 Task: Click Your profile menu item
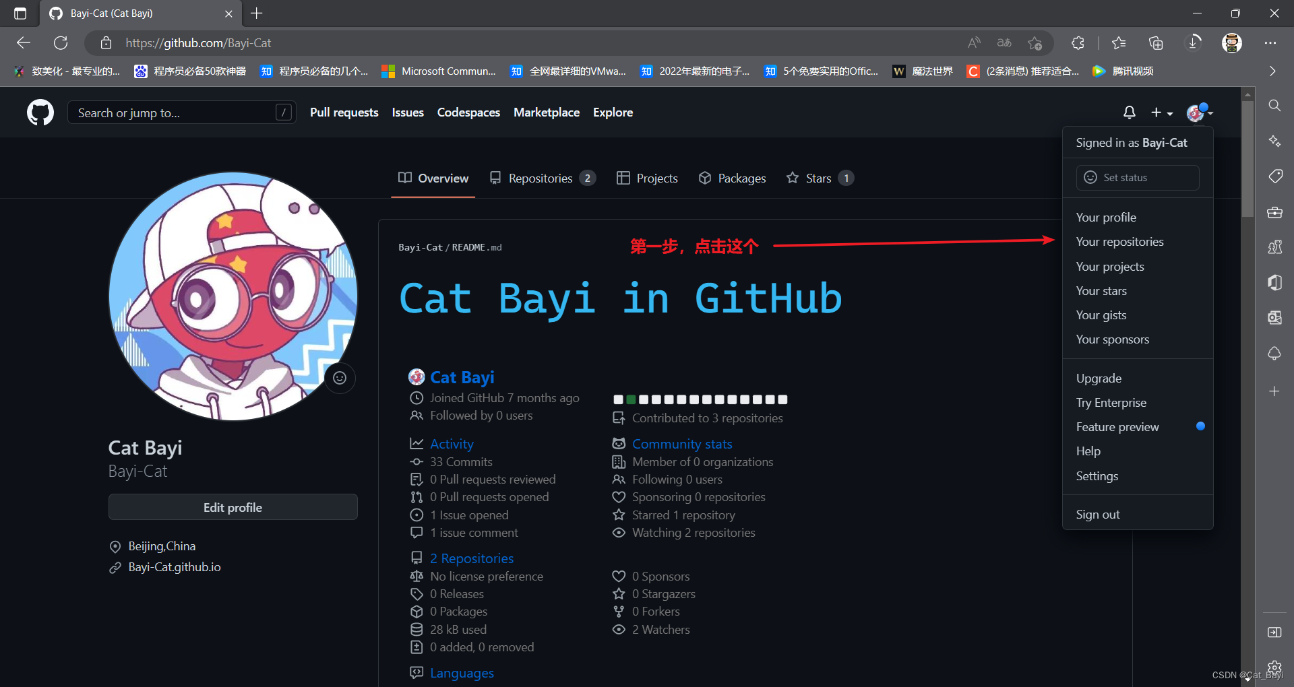tap(1138, 218)
